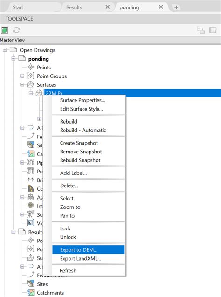Viewport: 221px width, 297px height.
Task: Choose Select from the context menu
Action: point(89,198)
